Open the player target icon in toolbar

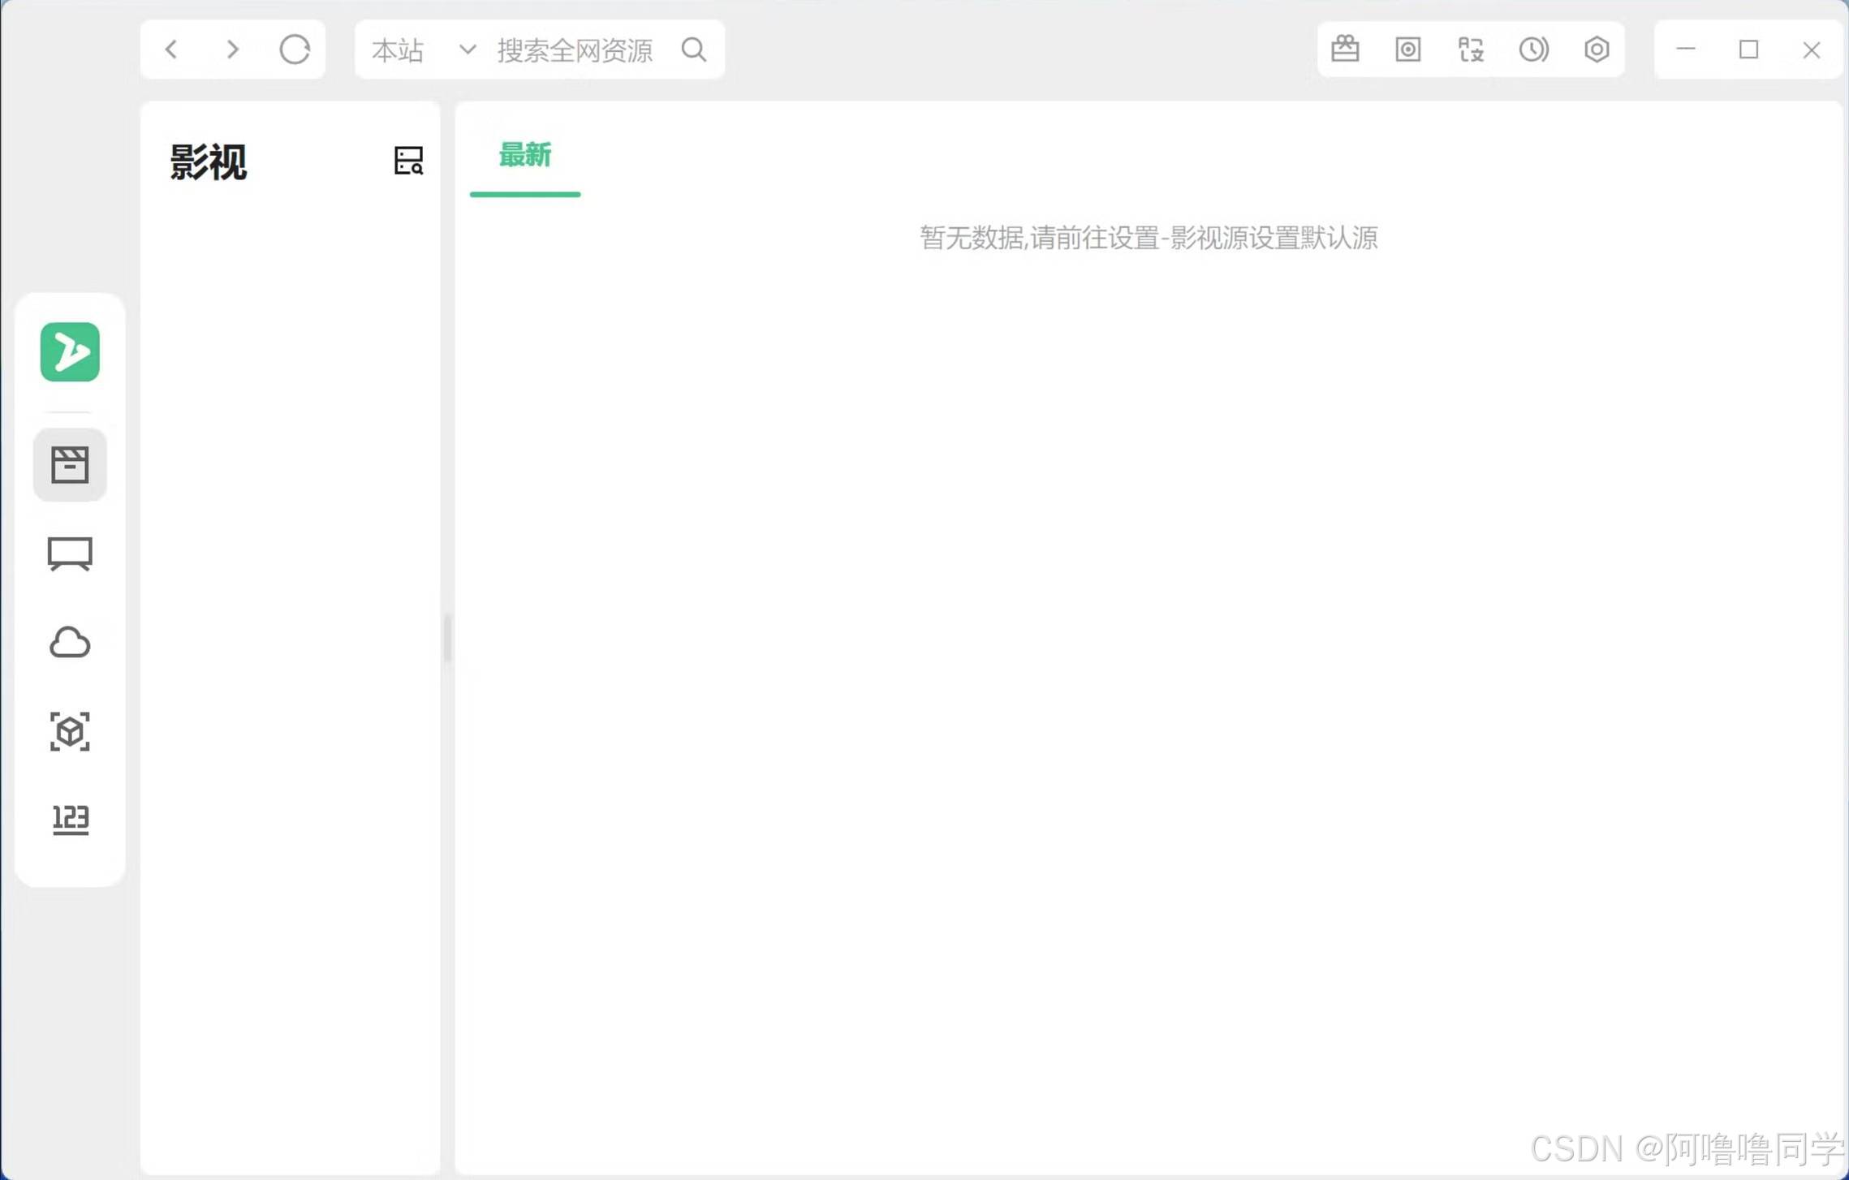tap(1407, 50)
